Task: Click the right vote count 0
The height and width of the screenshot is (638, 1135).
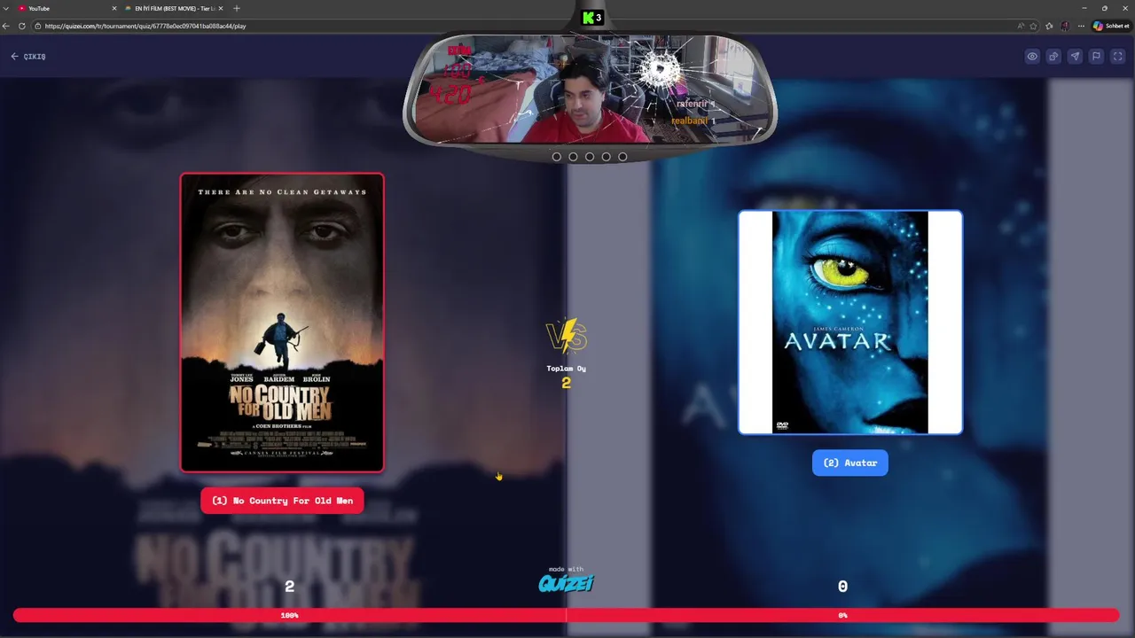Action: pos(842,587)
